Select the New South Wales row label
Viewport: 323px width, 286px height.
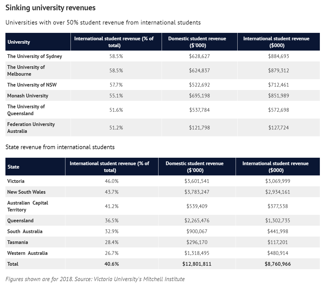coord(26,192)
